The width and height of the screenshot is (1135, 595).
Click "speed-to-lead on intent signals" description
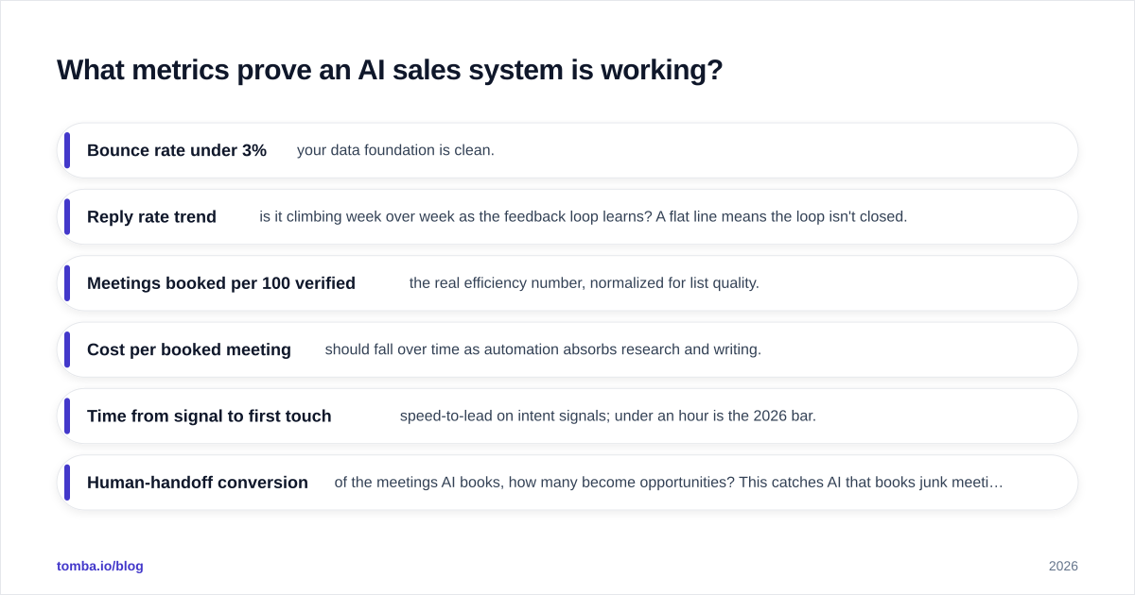[x=608, y=416]
